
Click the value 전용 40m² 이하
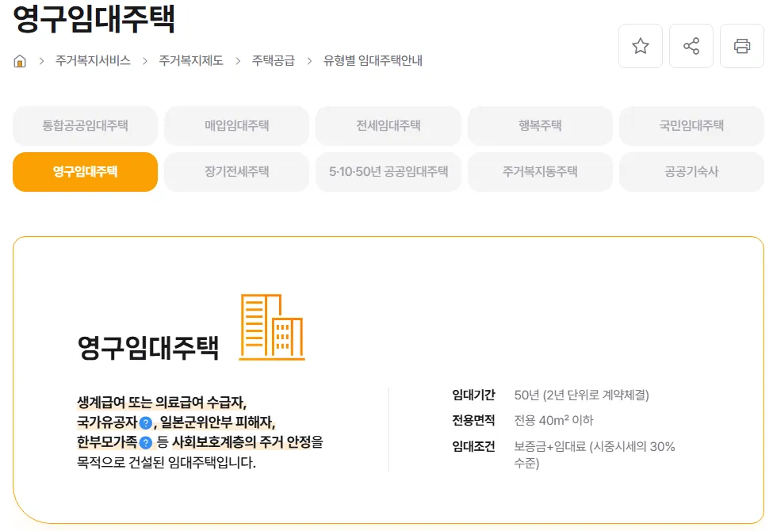coord(553,421)
